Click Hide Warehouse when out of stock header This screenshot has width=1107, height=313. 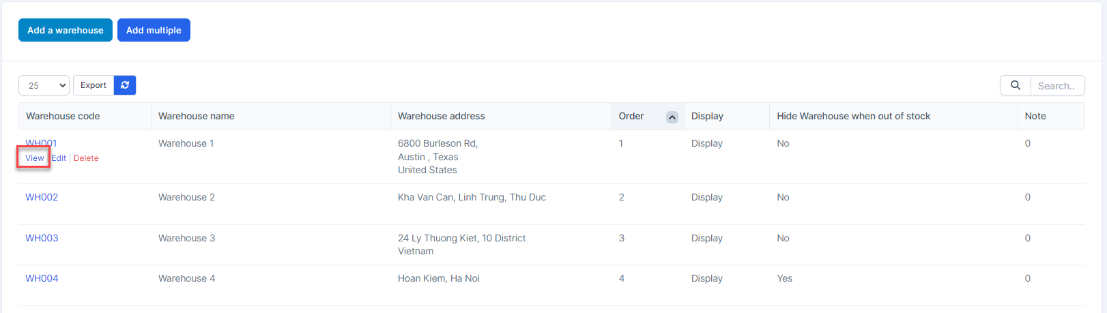tap(853, 116)
